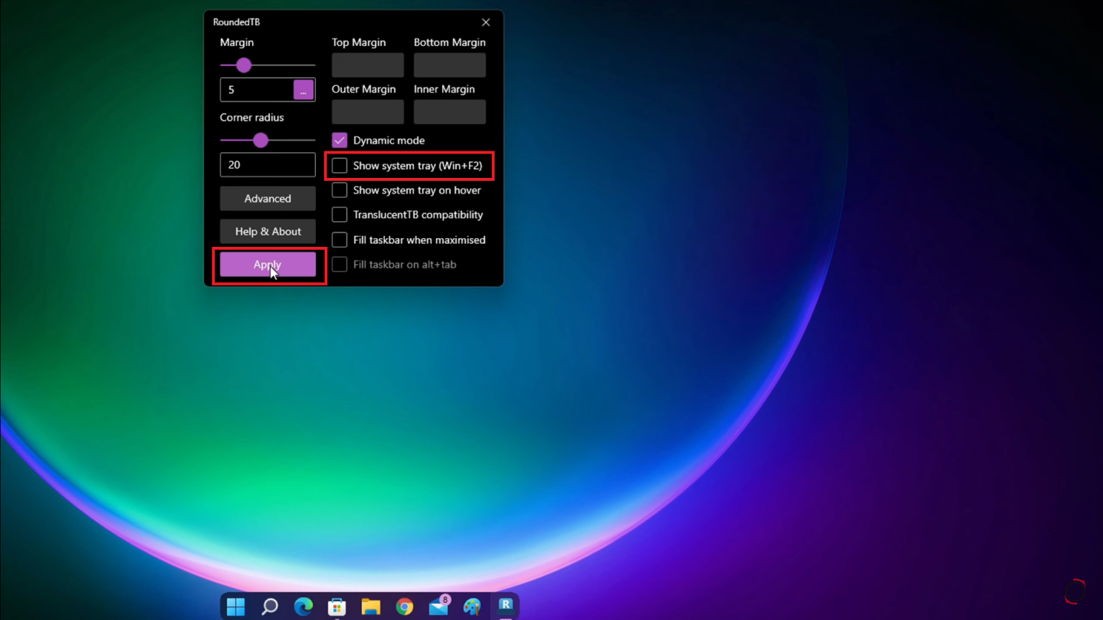Screen dimensions: 1103x620
Task: Check Fill taskbar when maximised
Action: pos(339,240)
